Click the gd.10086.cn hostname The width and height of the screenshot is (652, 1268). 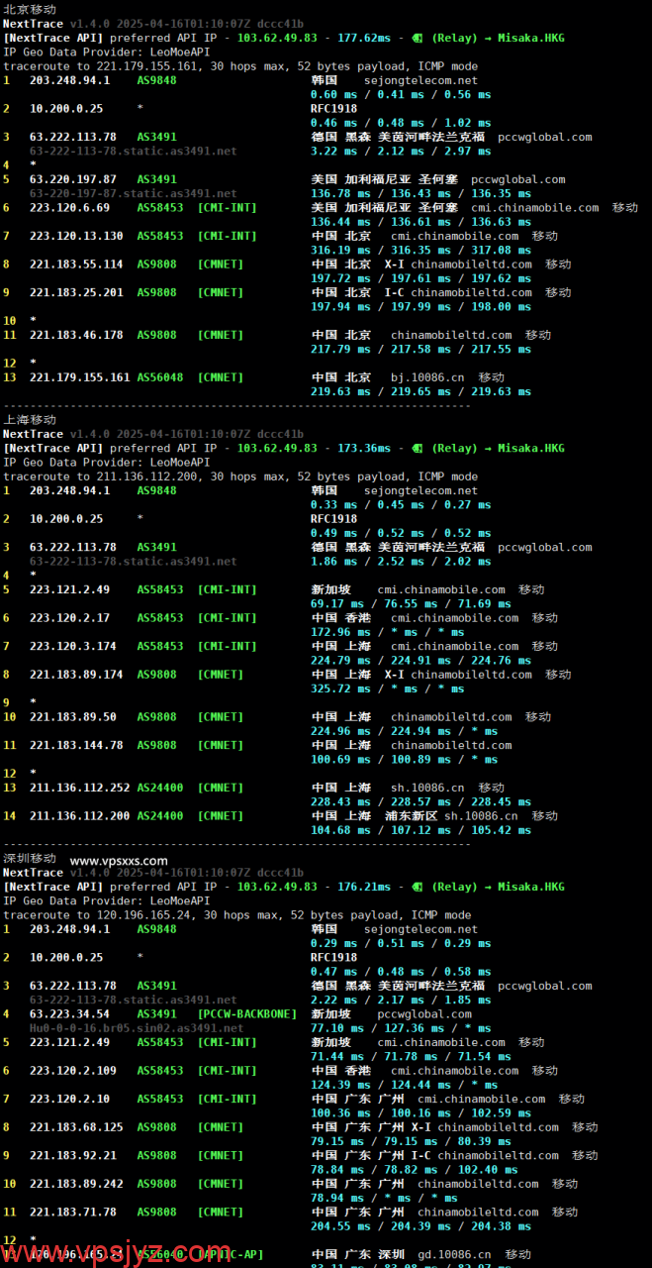tap(454, 1254)
